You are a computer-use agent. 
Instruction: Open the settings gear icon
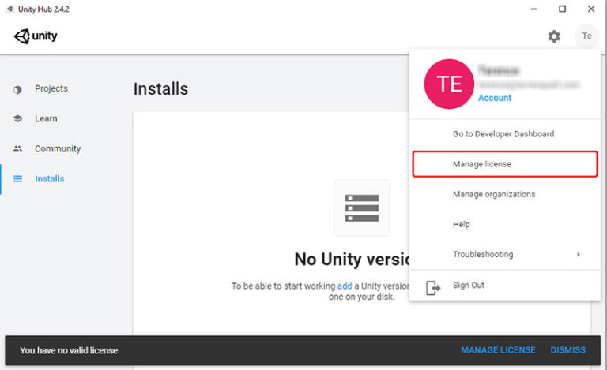(554, 36)
